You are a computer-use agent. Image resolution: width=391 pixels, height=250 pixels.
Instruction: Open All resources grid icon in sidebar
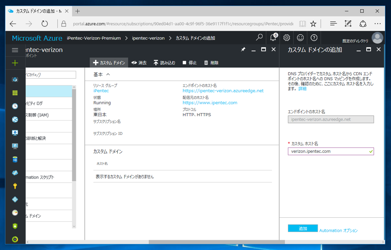(x=15, y=93)
